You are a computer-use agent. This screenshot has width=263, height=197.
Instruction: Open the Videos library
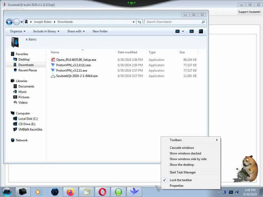(23, 103)
